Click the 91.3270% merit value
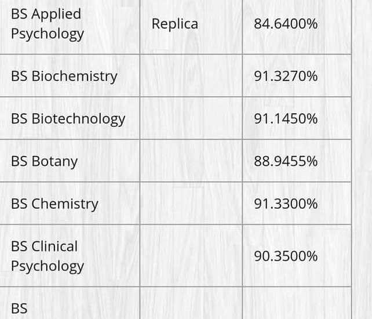372x319 pixels. [x=286, y=76]
